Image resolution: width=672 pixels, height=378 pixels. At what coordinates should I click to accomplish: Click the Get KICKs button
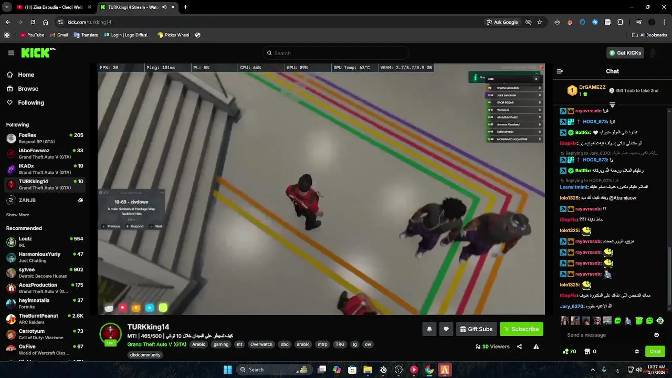click(x=625, y=53)
